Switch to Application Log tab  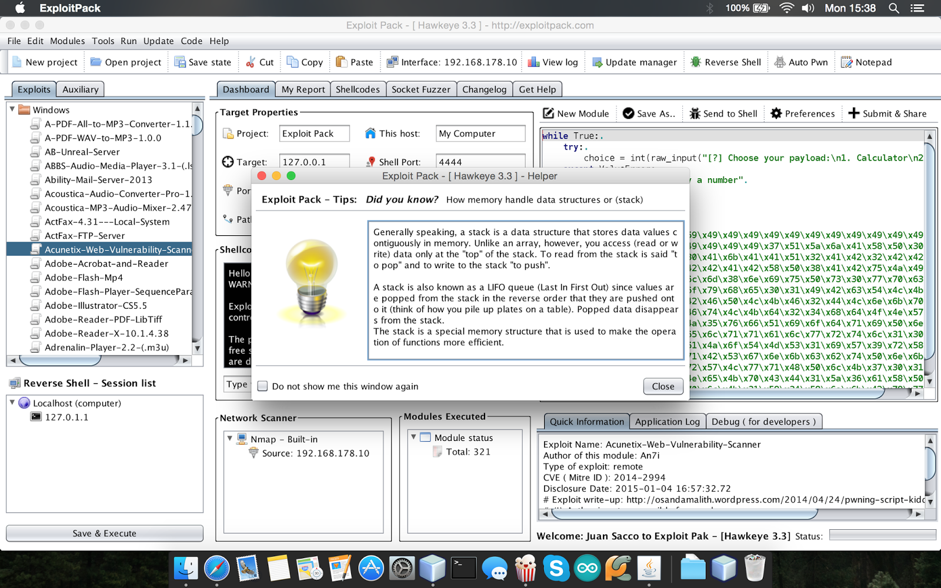pos(668,422)
